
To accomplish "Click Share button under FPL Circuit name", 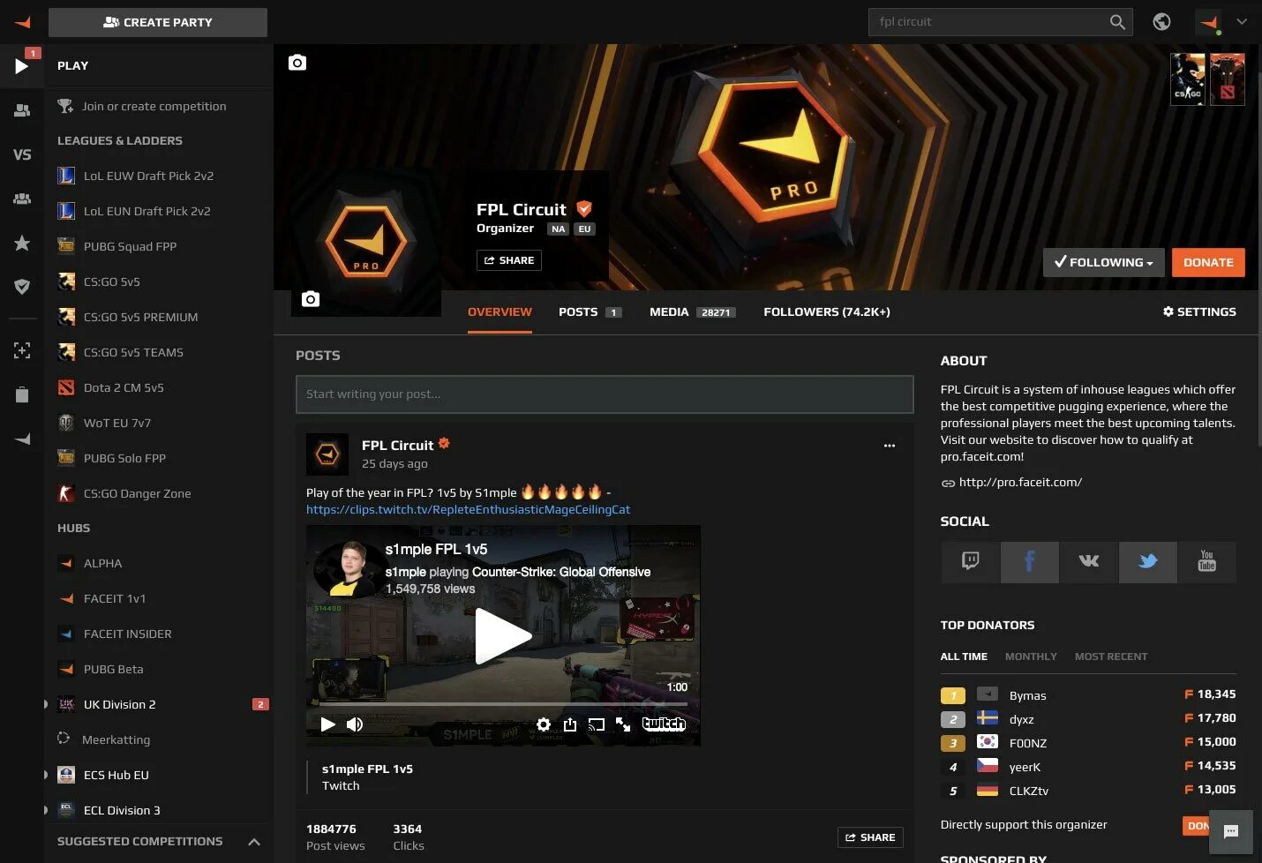I will click(x=509, y=260).
